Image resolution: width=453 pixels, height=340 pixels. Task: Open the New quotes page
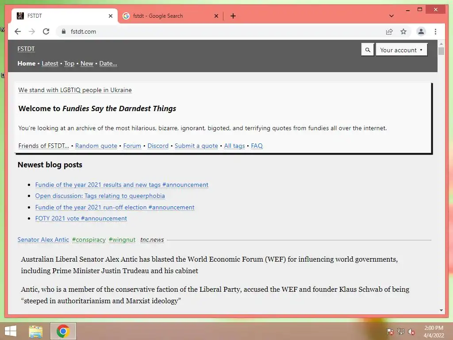[87, 63]
